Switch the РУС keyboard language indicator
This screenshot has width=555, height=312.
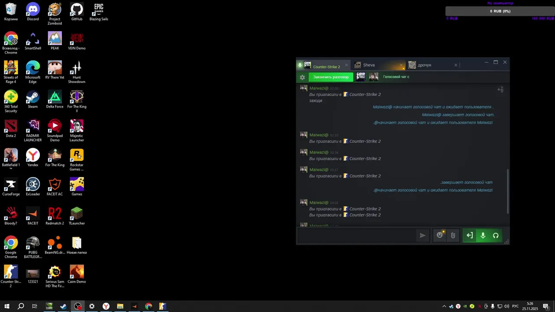515,306
